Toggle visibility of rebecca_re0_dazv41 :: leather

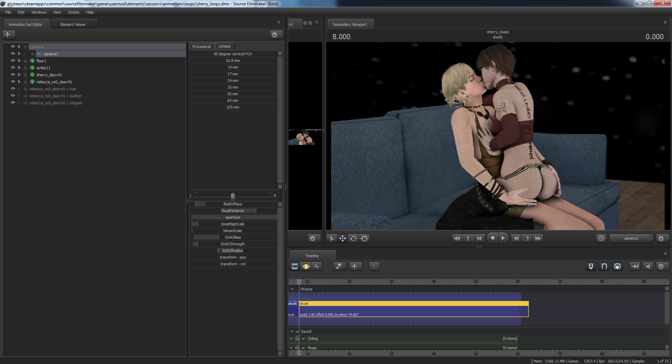coord(13,96)
